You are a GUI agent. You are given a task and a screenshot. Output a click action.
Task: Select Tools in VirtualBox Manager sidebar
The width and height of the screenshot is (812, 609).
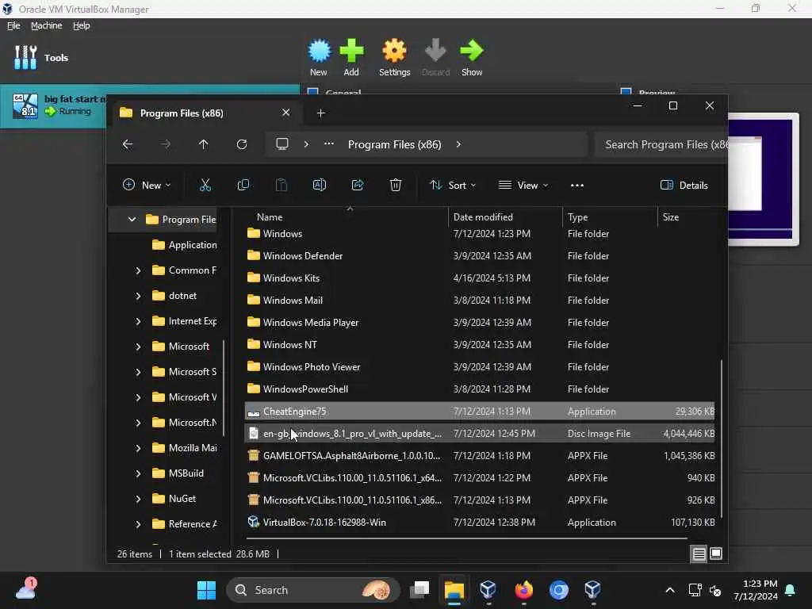(41, 57)
